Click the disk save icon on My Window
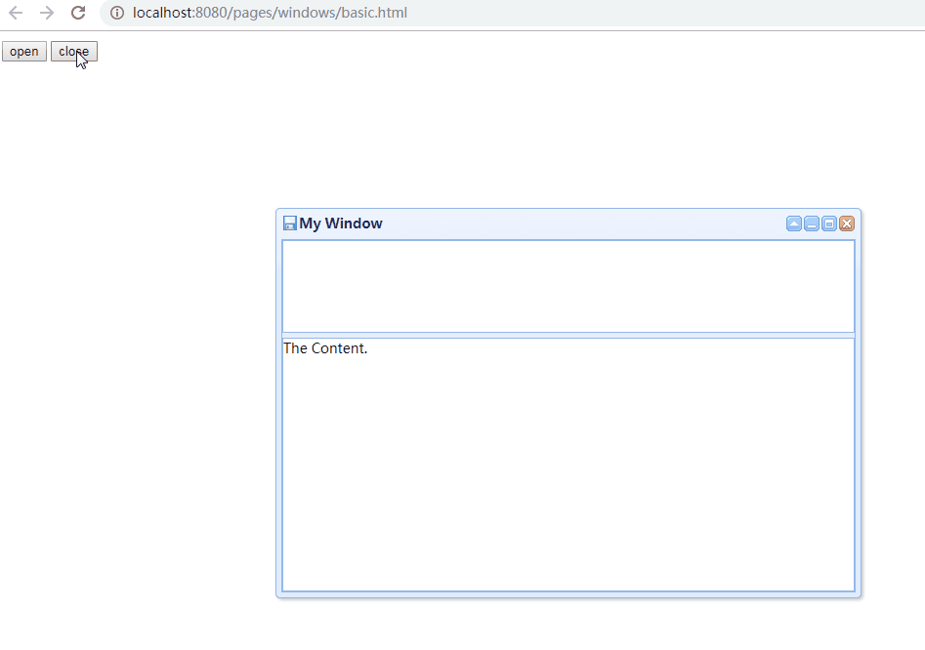The width and height of the screenshot is (925, 650). coord(289,223)
